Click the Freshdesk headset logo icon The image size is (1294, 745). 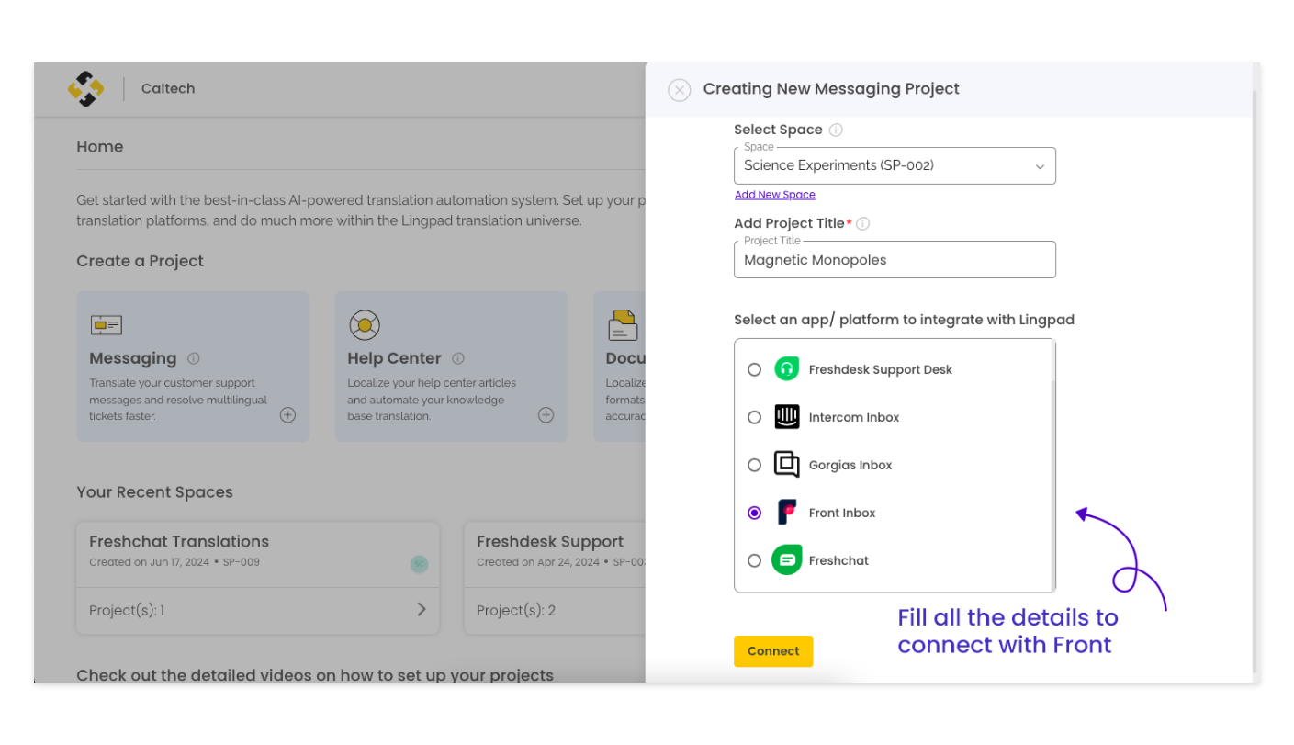pos(787,369)
